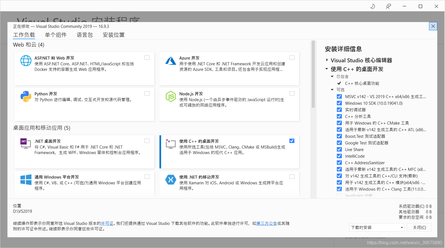Click the C++ desktop development monitor icon
Image resolution: width=445 pixels, height=248 pixels.
pos(170,144)
